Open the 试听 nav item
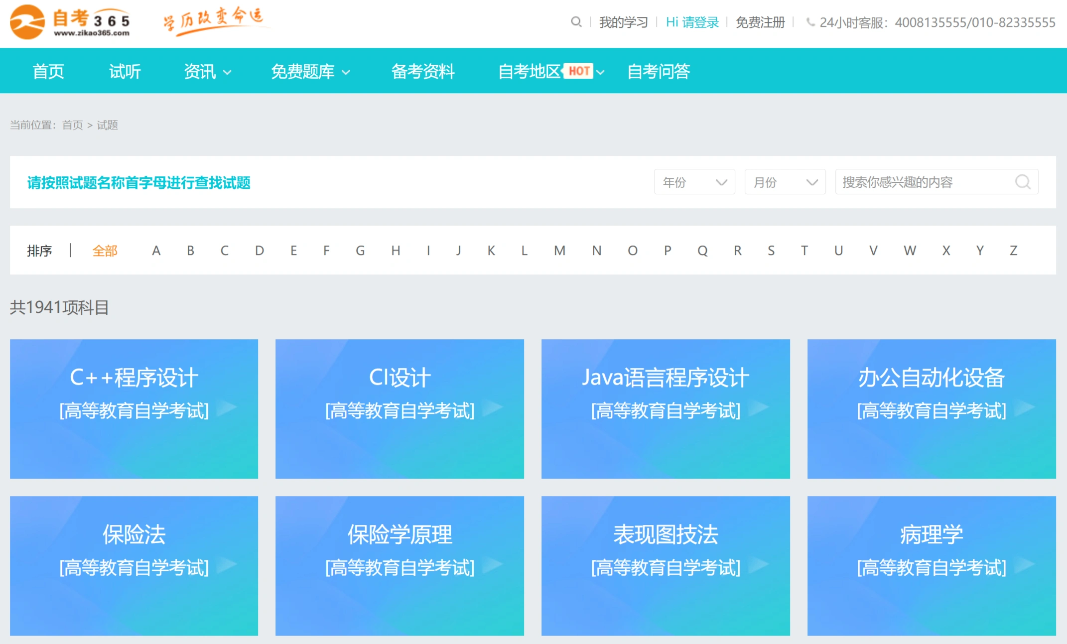The image size is (1067, 644). click(x=125, y=72)
